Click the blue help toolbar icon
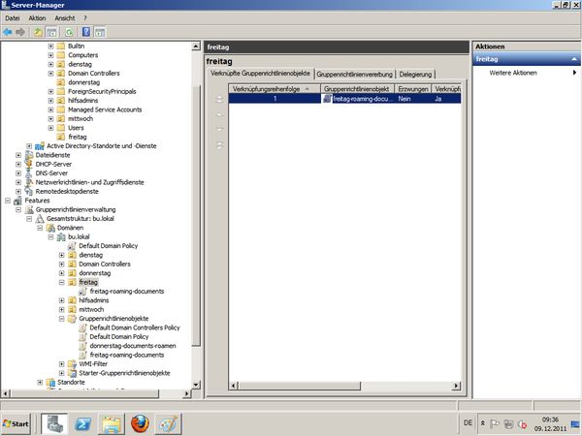Screen dimensions: 582x436 tap(86, 32)
